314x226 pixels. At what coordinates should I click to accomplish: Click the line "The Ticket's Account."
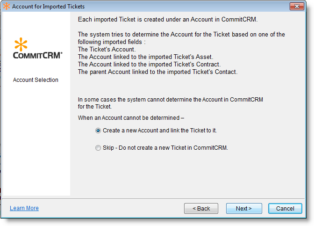[107, 49]
